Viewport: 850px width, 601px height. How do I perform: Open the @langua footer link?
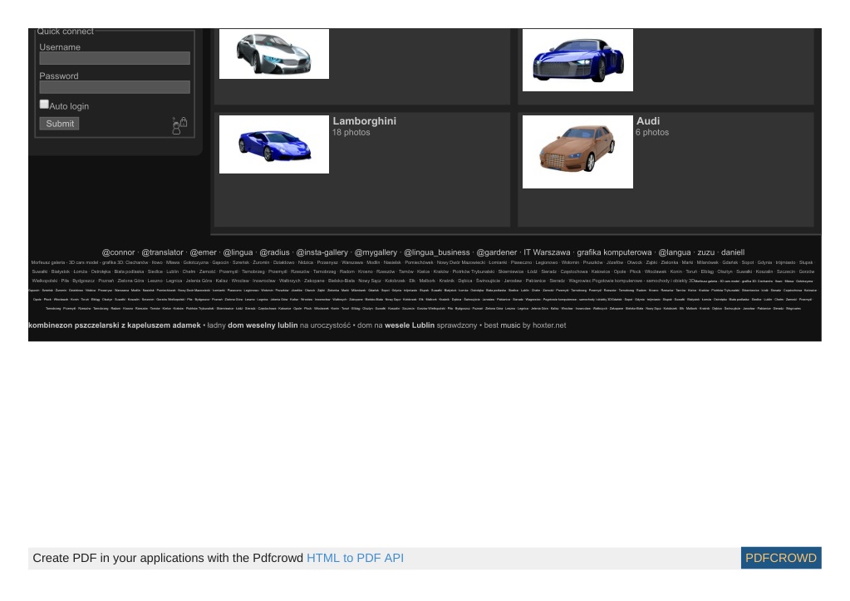tap(675, 252)
